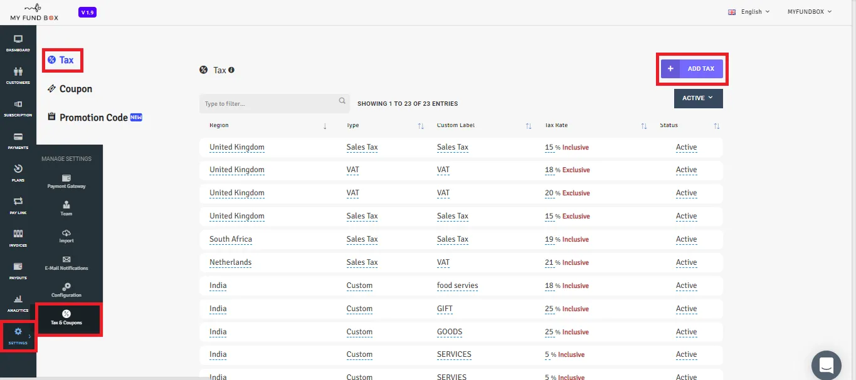Click Active status in South Africa row
The height and width of the screenshot is (380, 856).
tap(686, 239)
